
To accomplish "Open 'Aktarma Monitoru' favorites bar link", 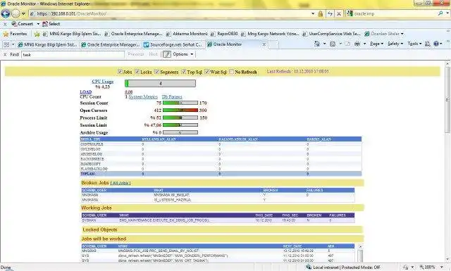I will click(187, 34).
